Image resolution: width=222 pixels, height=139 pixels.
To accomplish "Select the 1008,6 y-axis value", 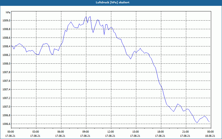I will click(x=6, y=38).
